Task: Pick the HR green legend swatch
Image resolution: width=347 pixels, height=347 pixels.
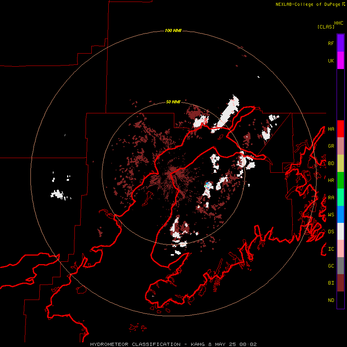Action: [340, 180]
